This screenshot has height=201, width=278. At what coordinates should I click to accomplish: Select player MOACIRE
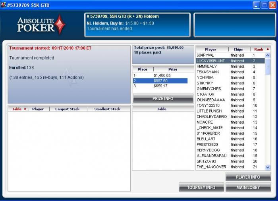click(x=230, y=122)
